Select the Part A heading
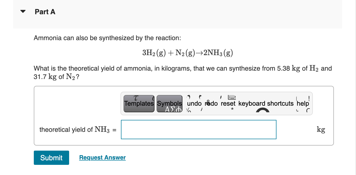Screen dimensions: 356x175 tap(45, 12)
